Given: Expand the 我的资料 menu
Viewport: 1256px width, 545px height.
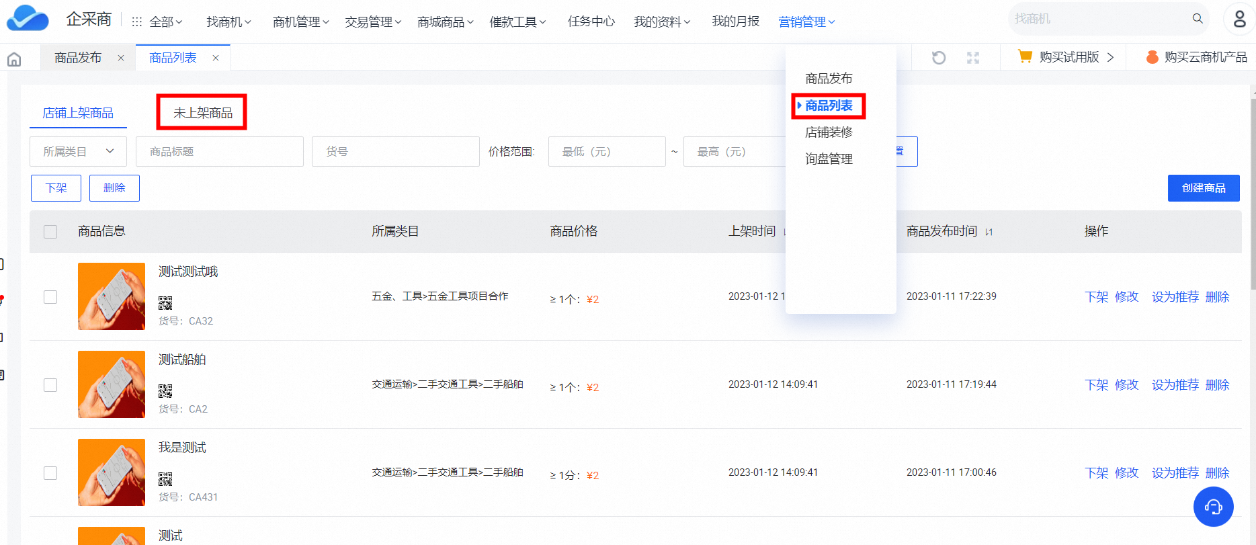Looking at the screenshot, I should point(662,22).
